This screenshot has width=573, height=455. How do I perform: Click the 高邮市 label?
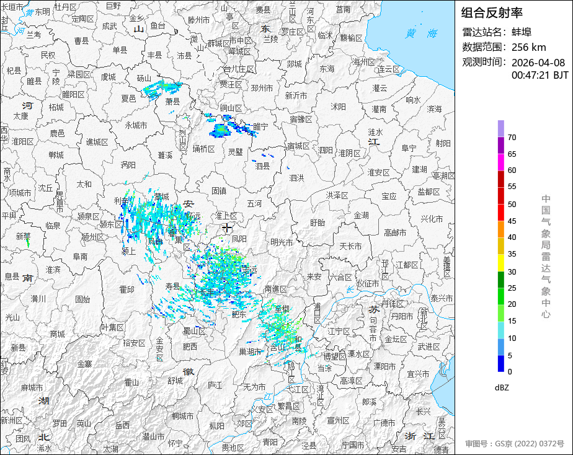click(395, 232)
